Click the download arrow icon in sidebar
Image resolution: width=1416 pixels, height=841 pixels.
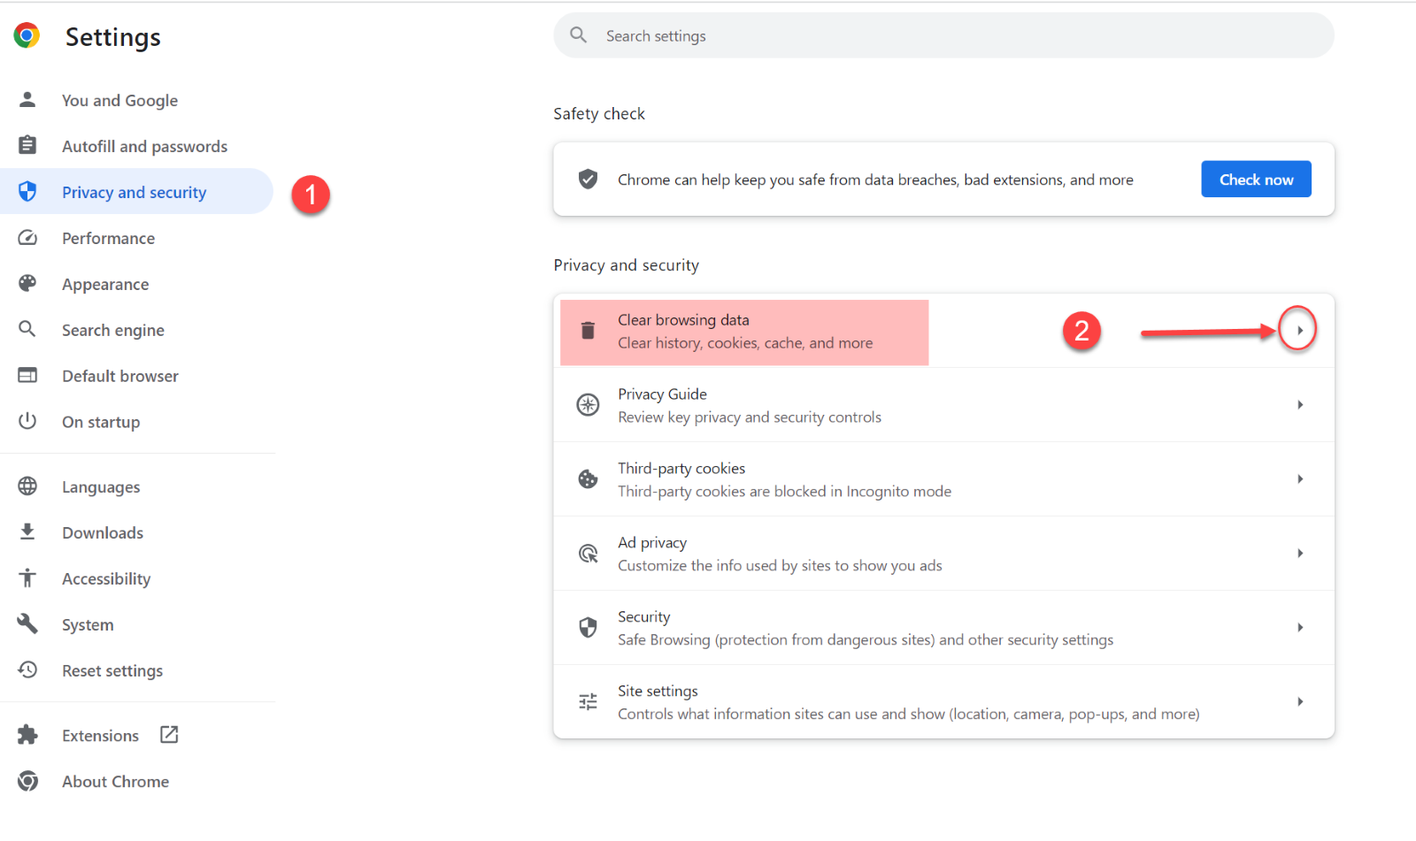(27, 531)
